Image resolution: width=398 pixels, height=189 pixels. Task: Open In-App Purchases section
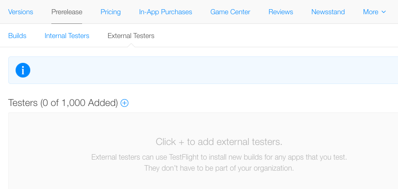point(166,12)
